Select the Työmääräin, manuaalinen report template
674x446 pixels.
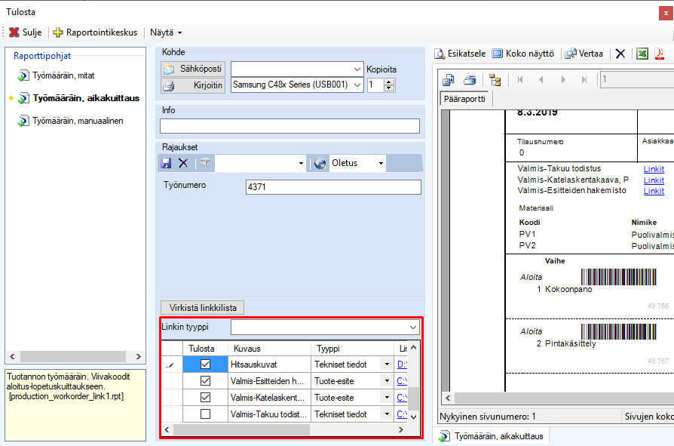pos(70,121)
